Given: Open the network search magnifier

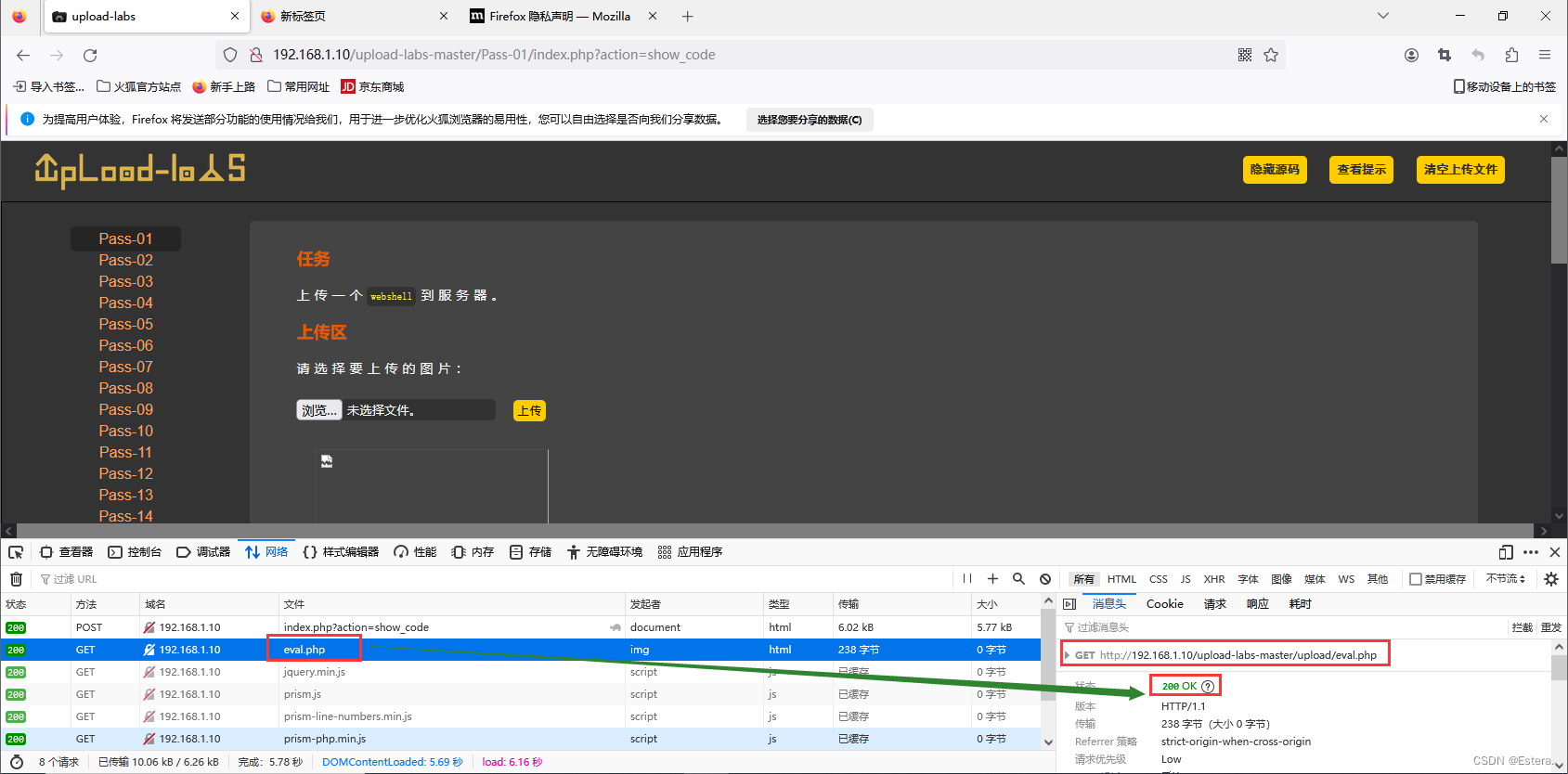Looking at the screenshot, I should click(x=1018, y=578).
